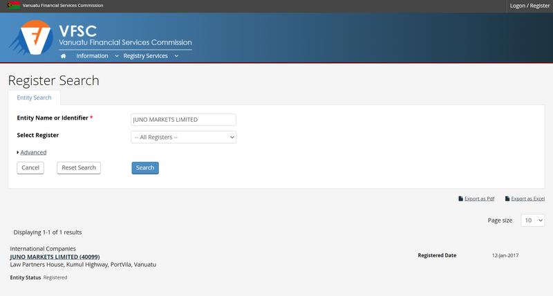Click the International Companies label
This screenshot has height=296, width=553.
pyautogui.click(x=43, y=249)
